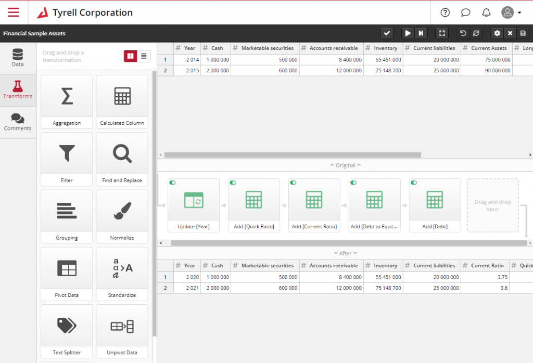Viewport: 533px width, 363px height.
Task: Open the Update [Year] step
Action: click(194, 205)
